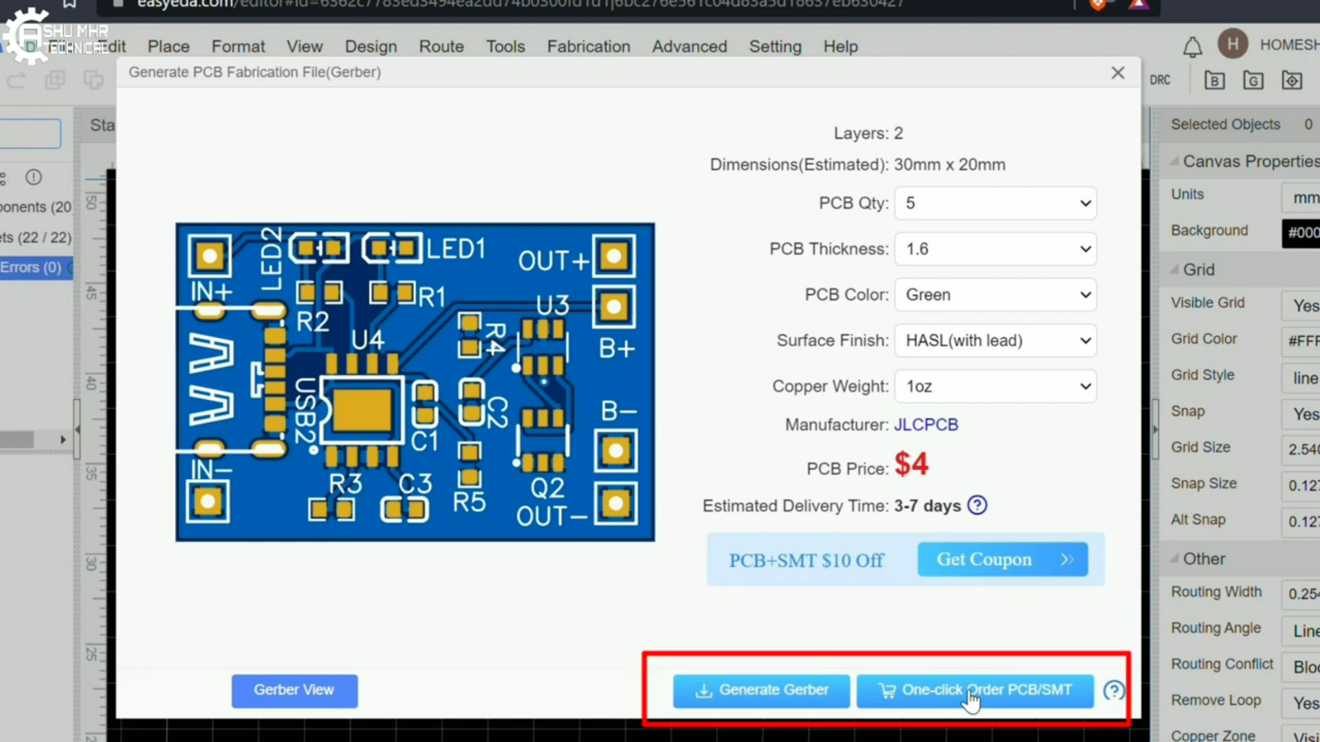Screen dimensions: 1320x742
Task: Click the pick-and-place export toolbar icon
Action: pos(1291,80)
